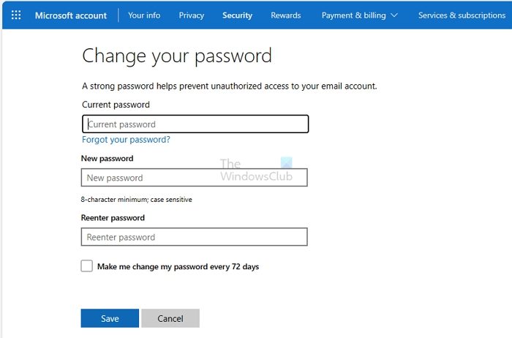Click the Cancel button

tap(170, 318)
